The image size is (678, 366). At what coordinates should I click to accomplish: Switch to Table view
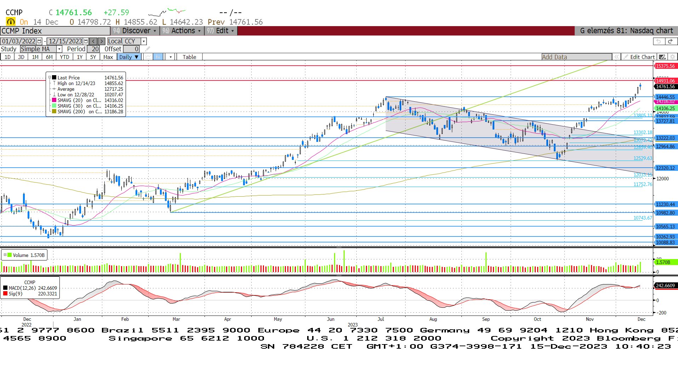point(189,57)
